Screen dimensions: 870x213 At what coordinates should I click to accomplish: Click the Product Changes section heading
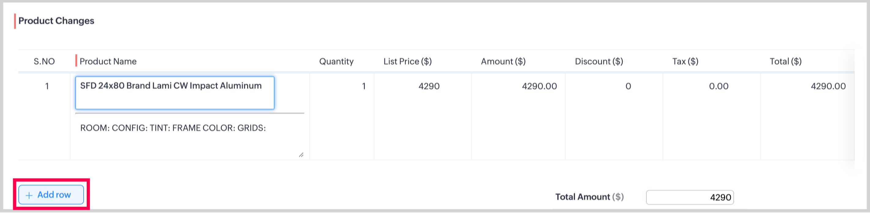pyautogui.click(x=56, y=21)
